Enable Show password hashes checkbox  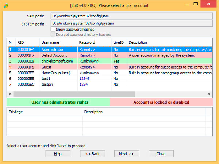(53, 29)
